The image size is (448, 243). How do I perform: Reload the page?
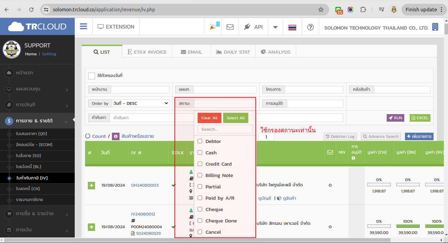pyautogui.click(x=31, y=10)
